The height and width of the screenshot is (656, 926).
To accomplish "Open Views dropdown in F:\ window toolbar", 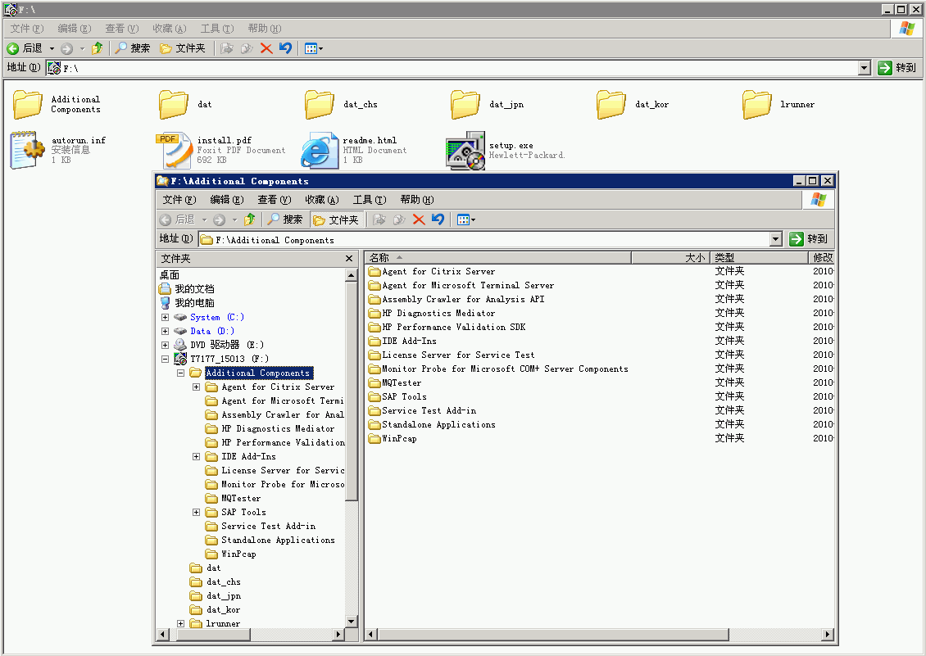I will [x=314, y=48].
